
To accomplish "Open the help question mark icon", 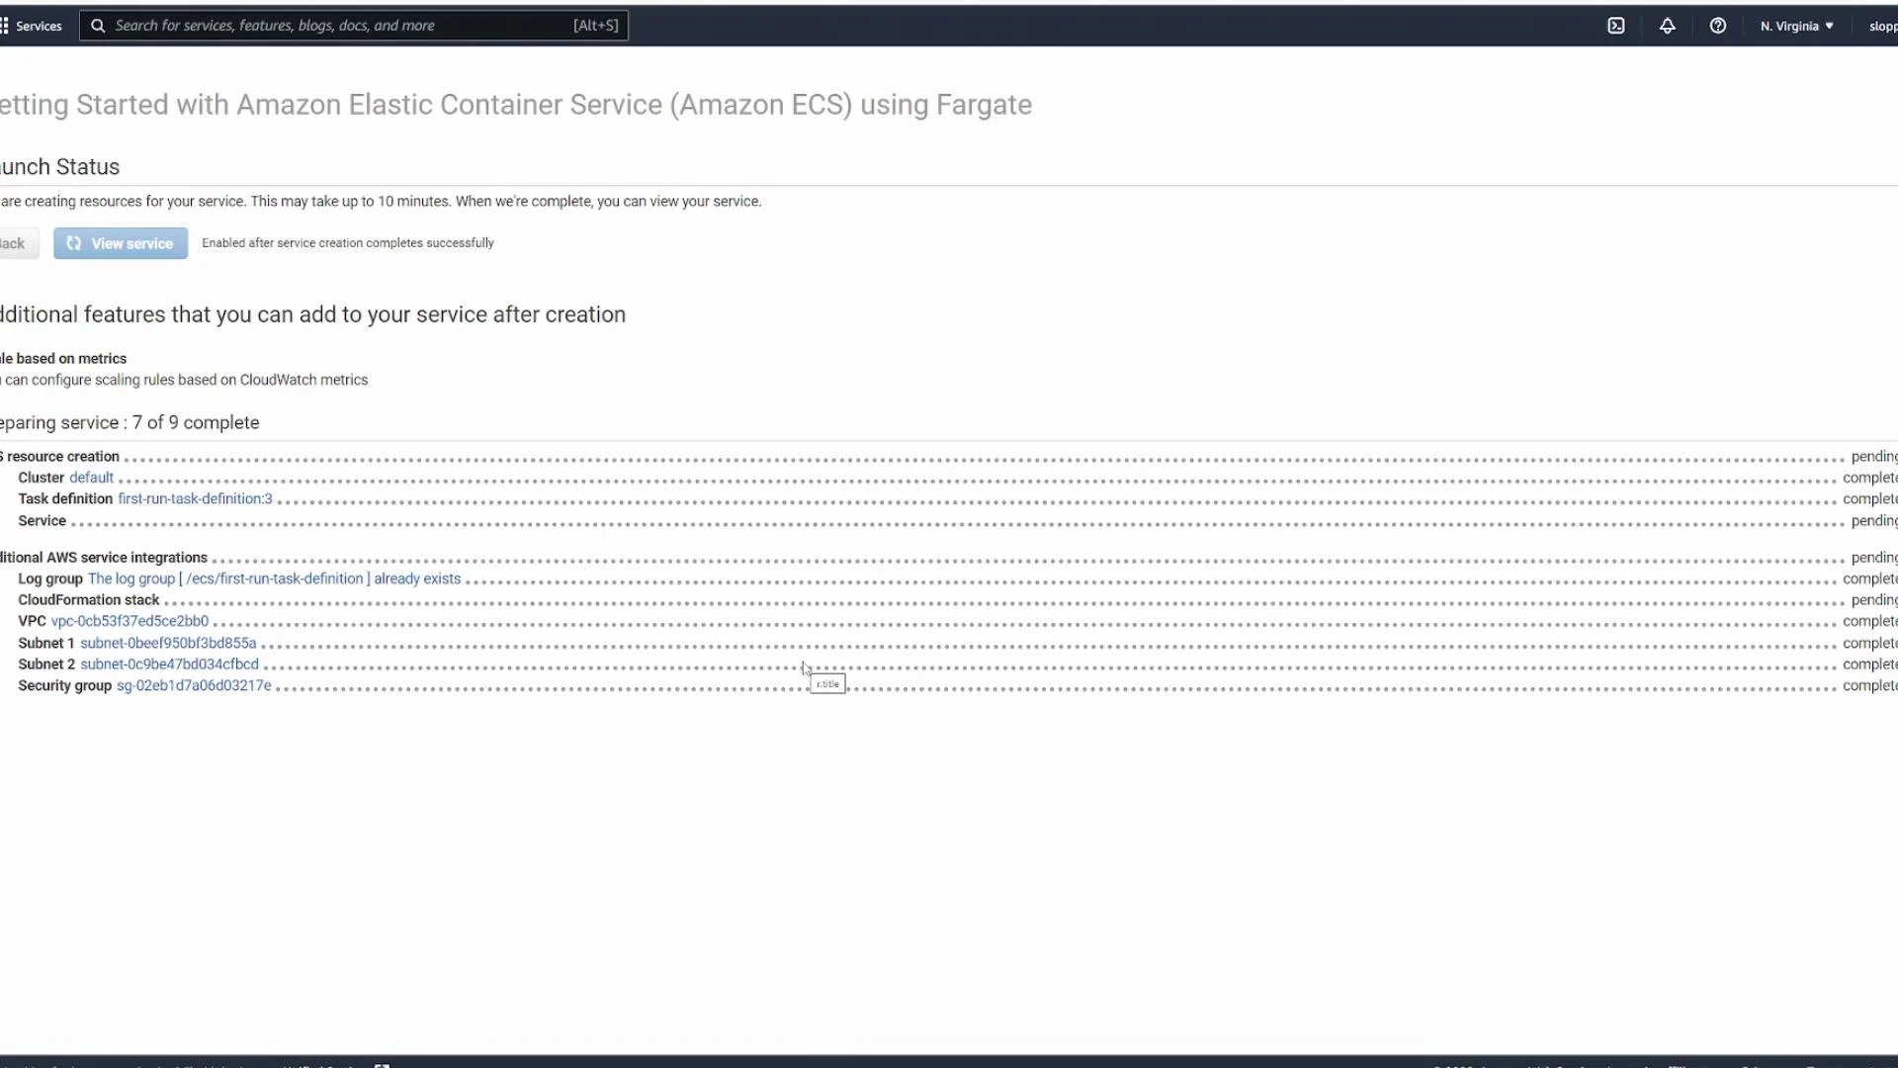I will 1719,25.
